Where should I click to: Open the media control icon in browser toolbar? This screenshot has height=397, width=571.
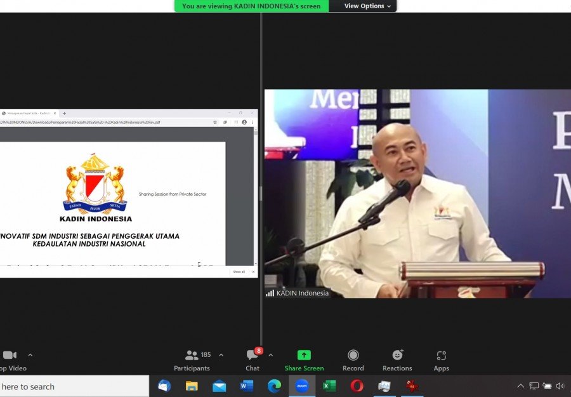[236, 123]
